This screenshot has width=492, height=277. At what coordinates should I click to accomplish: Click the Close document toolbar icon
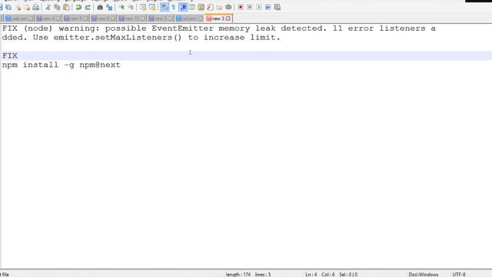pyautogui.click(x=18, y=7)
